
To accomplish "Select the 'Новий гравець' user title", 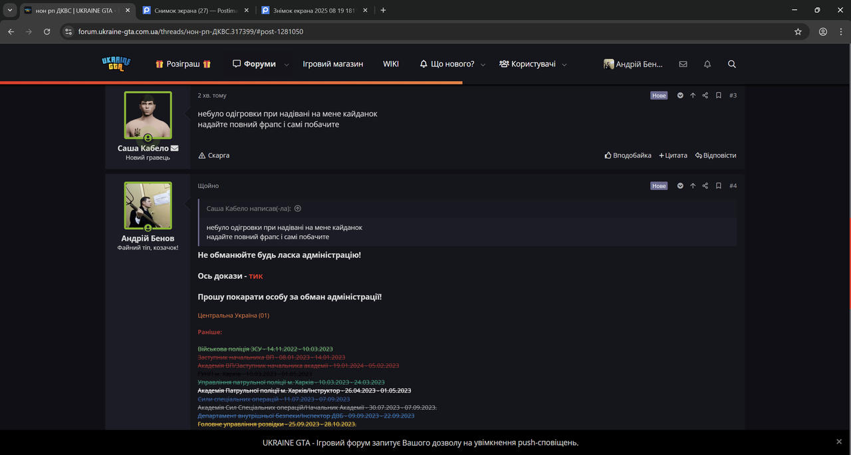I will point(148,157).
